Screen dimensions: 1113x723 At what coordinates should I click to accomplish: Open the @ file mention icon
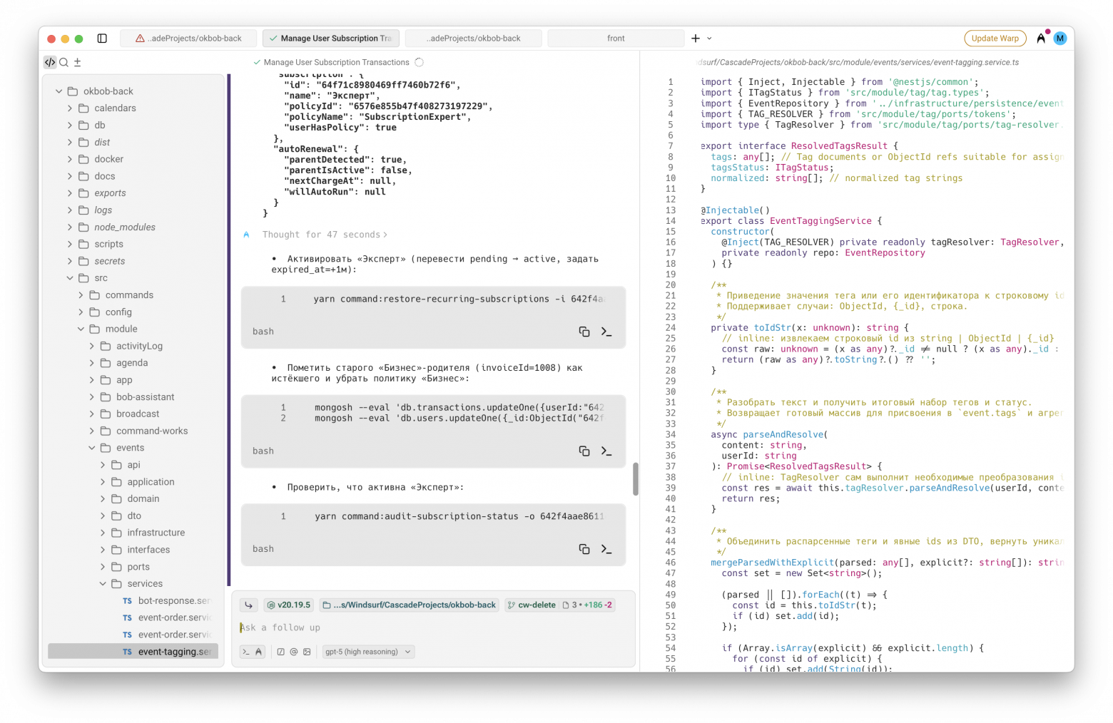293,651
